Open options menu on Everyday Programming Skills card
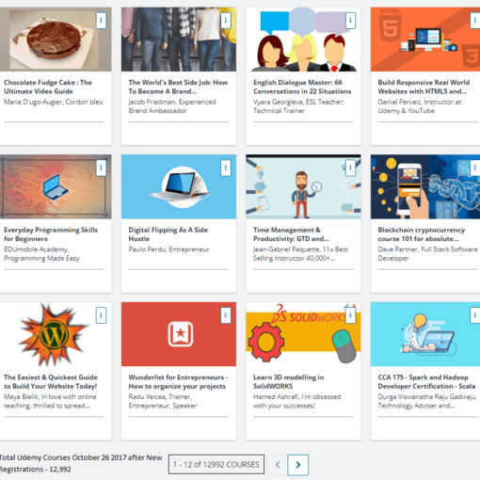Screen dimensions: 480x480 coord(101,168)
